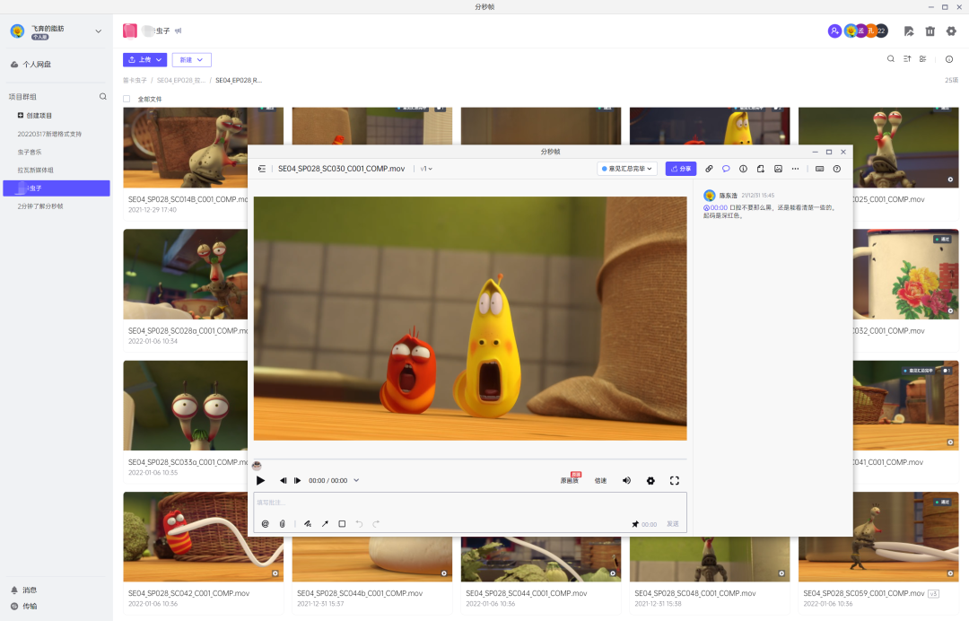Select the freehand pen annotation tool

308,523
